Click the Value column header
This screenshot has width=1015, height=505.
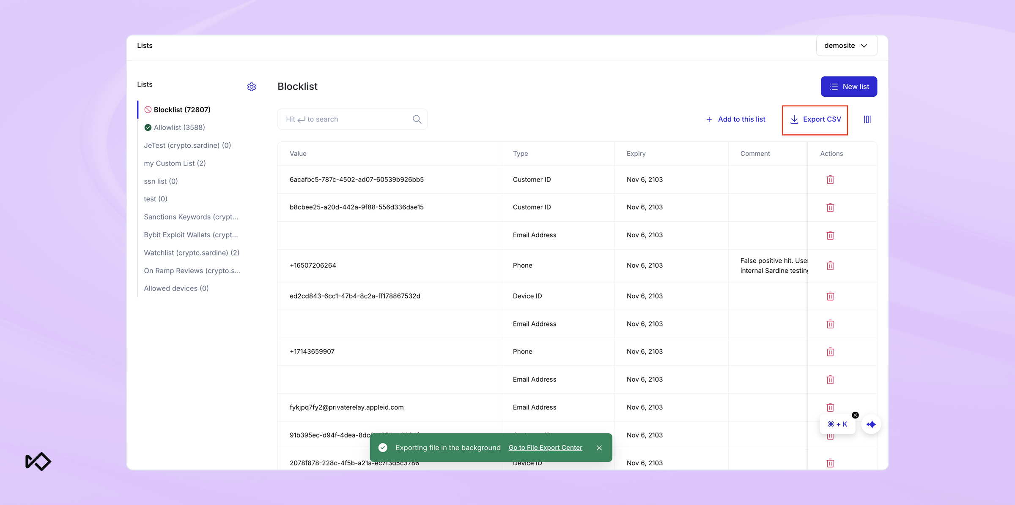click(298, 154)
